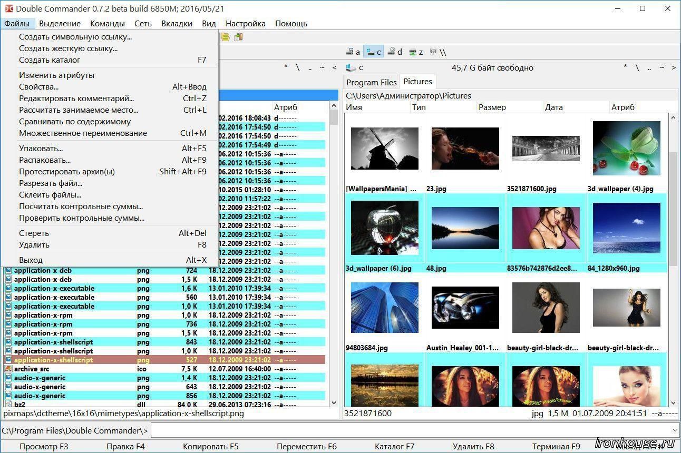
Task: Open Вкладки menu
Action: (177, 23)
